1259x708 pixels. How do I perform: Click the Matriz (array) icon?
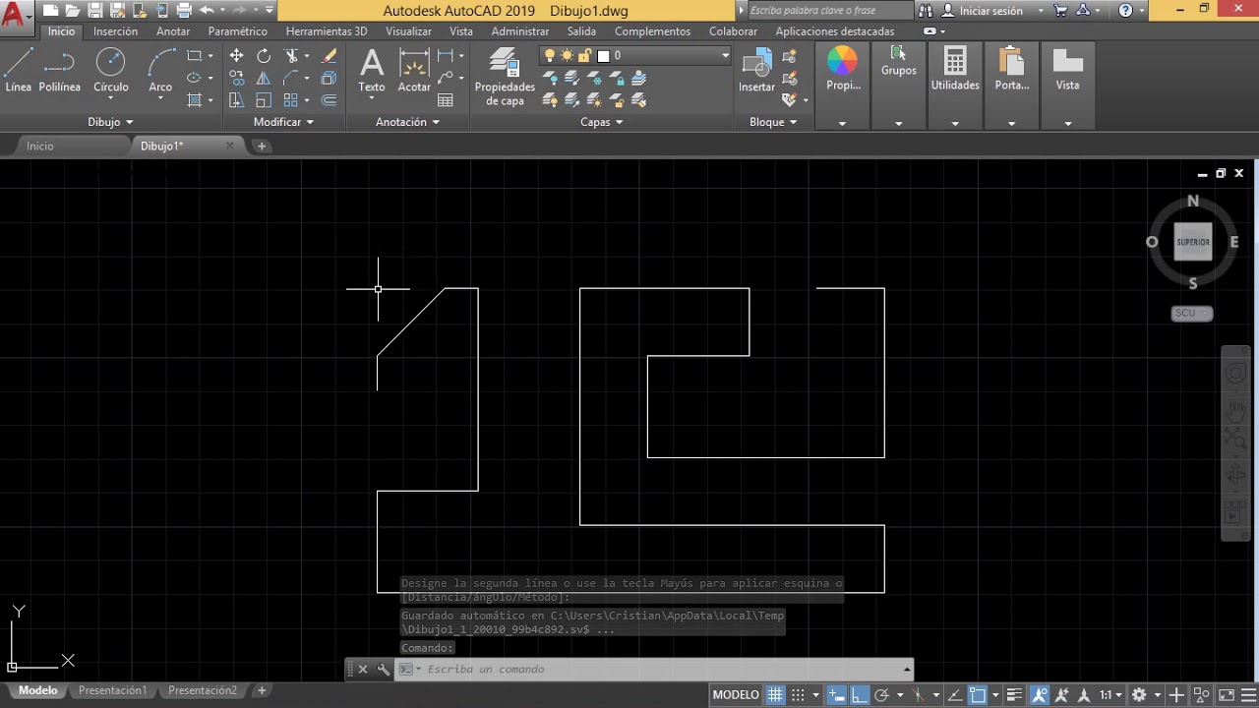291,99
